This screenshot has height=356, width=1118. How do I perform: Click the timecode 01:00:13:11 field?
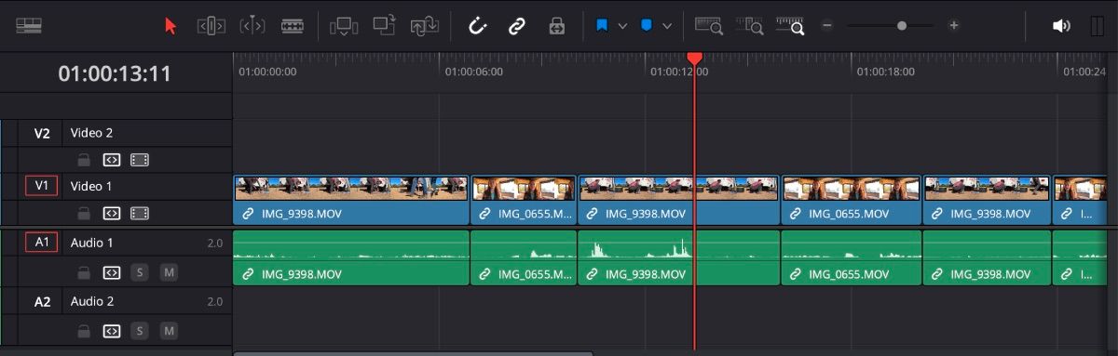pyautogui.click(x=115, y=73)
